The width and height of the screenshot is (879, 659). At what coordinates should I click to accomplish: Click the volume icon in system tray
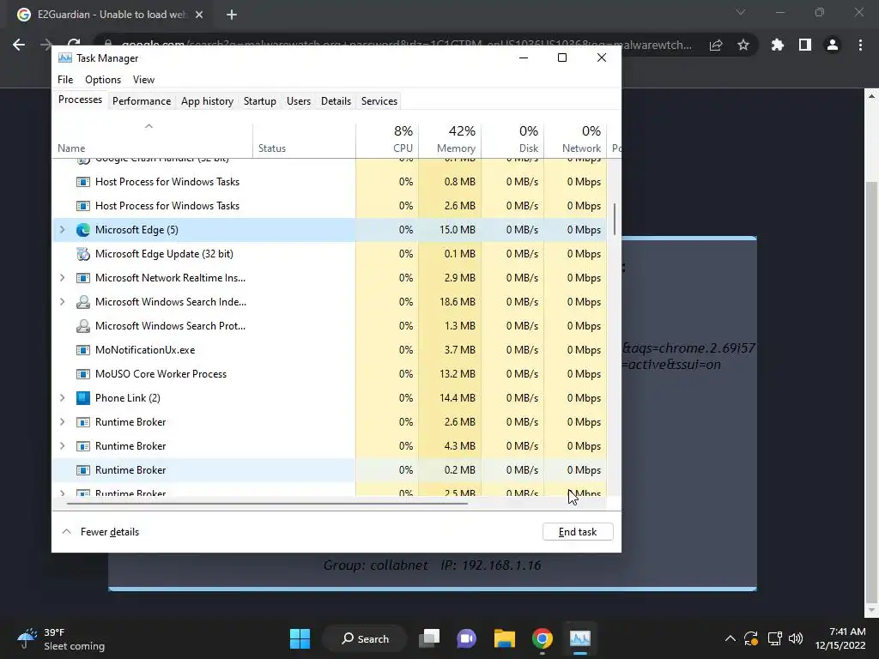point(796,638)
